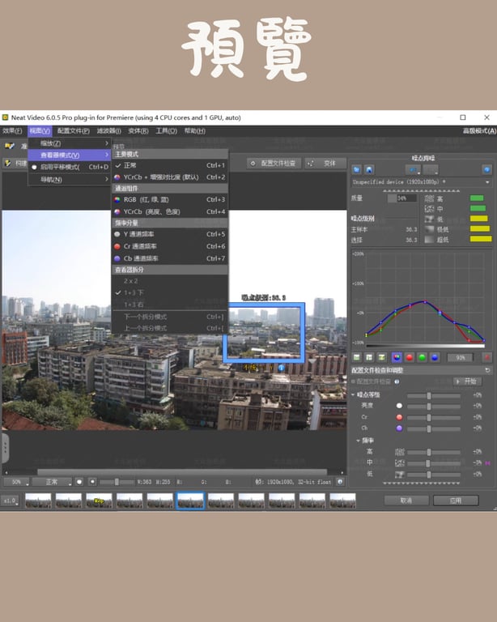Click the 低 frequency noise sample icon

point(429,219)
